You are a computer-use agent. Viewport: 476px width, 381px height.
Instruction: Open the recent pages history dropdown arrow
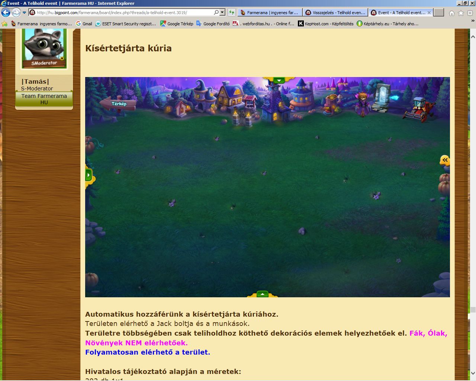point(24,13)
